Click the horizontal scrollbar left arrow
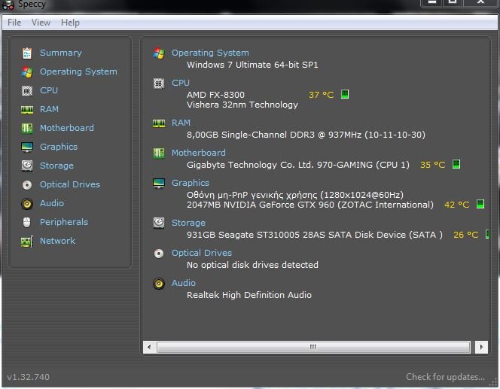The width and height of the screenshot is (500, 389). (x=149, y=347)
